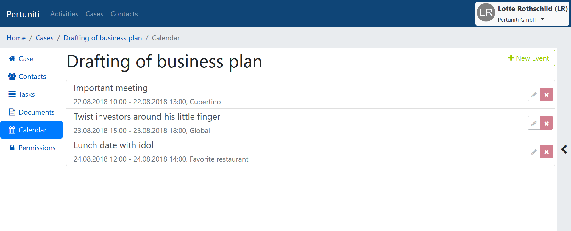Click the LR user avatar circle
Image resolution: width=571 pixels, height=231 pixels.
[486, 12]
